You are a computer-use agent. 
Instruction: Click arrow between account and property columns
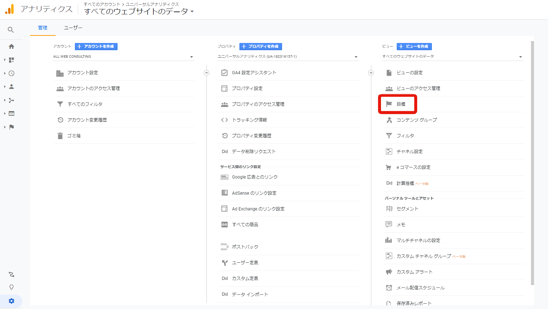[x=206, y=73]
